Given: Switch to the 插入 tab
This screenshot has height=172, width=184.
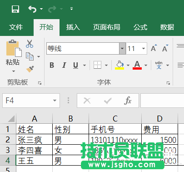Looking at the screenshot, I should (73, 27).
